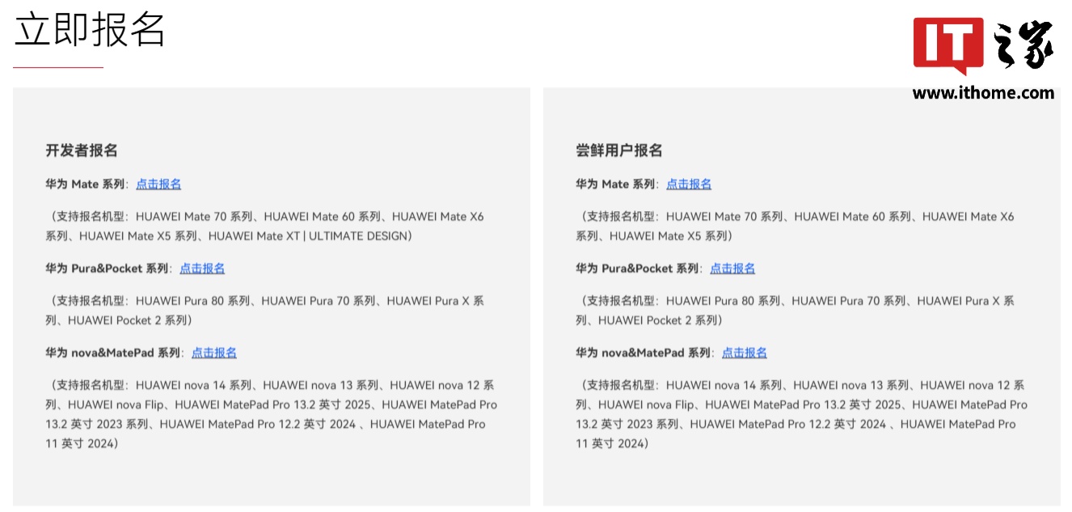Click the 尝鲜用户报名 section title

pos(619,150)
